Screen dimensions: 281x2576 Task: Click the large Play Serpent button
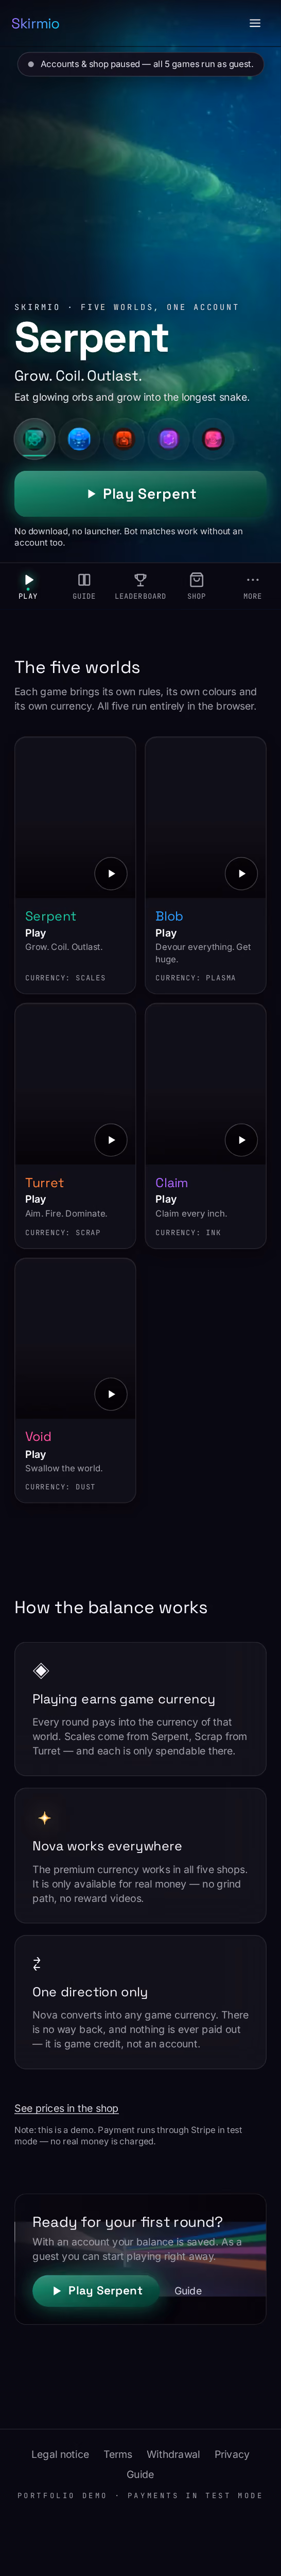point(140,494)
